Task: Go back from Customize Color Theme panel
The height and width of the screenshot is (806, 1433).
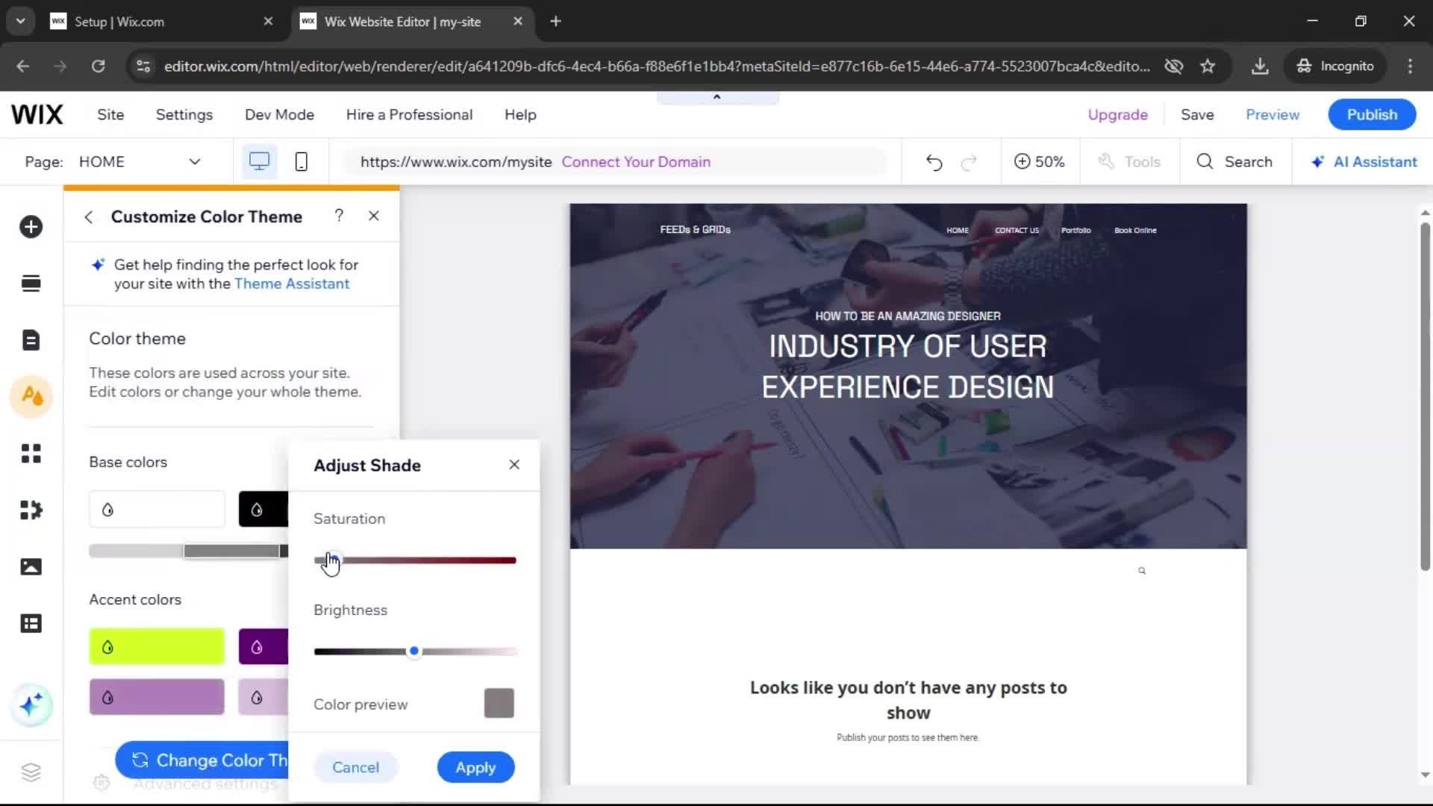Action: click(x=88, y=217)
